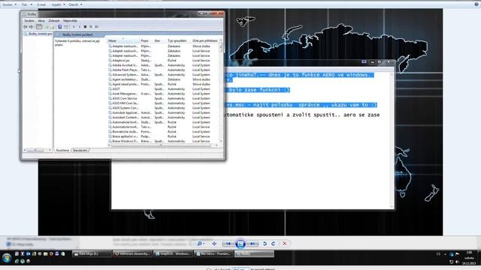Viewport: 481px width, 270px height.
Task: Rotate the picture clockwise
Action: [x=274, y=244]
